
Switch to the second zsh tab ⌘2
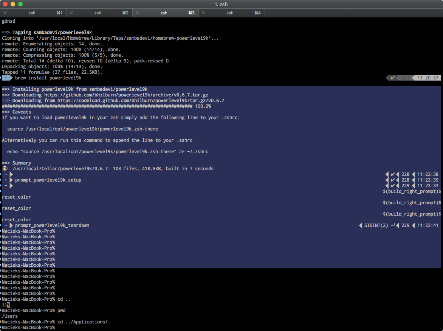(99, 13)
